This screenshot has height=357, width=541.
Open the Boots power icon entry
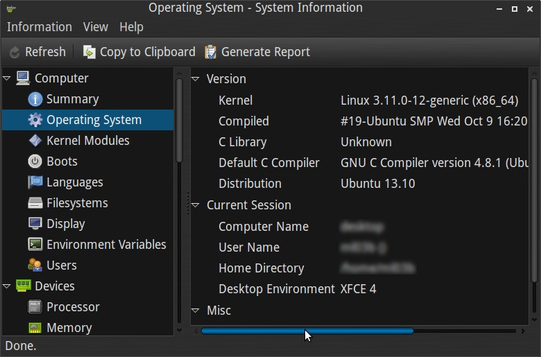point(35,162)
